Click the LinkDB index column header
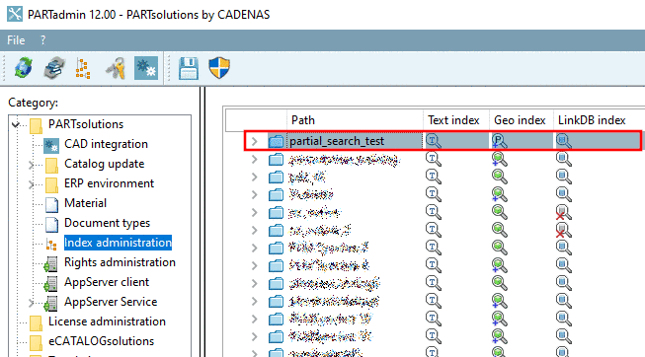Screen dimensions: 645x357 point(599,120)
